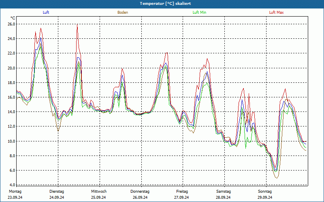Click the date 24.09.24
324x202 pixels.
[57, 198]
